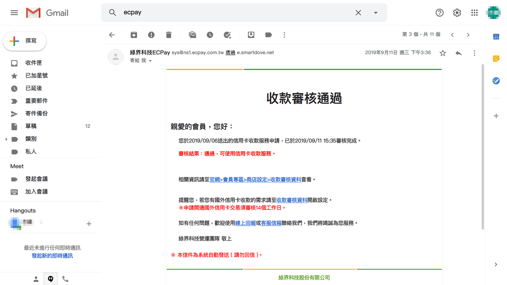Open Google Keep in the side panel
This screenshot has width=507, height=285.
click(x=496, y=59)
